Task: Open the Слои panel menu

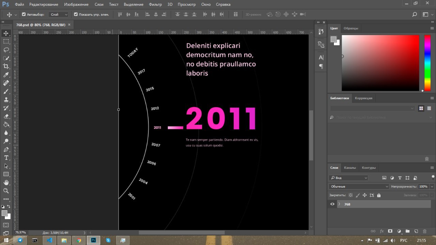Action: pyautogui.click(x=432, y=168)
